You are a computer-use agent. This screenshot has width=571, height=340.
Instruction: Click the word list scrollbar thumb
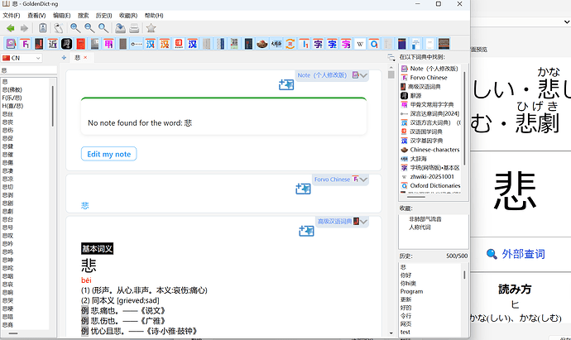53,106
